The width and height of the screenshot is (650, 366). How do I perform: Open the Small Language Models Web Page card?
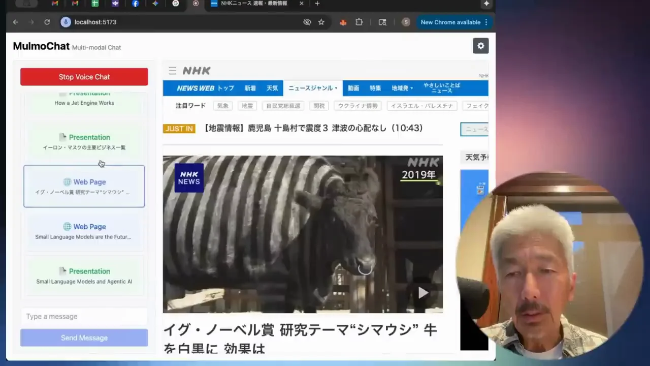84,231
